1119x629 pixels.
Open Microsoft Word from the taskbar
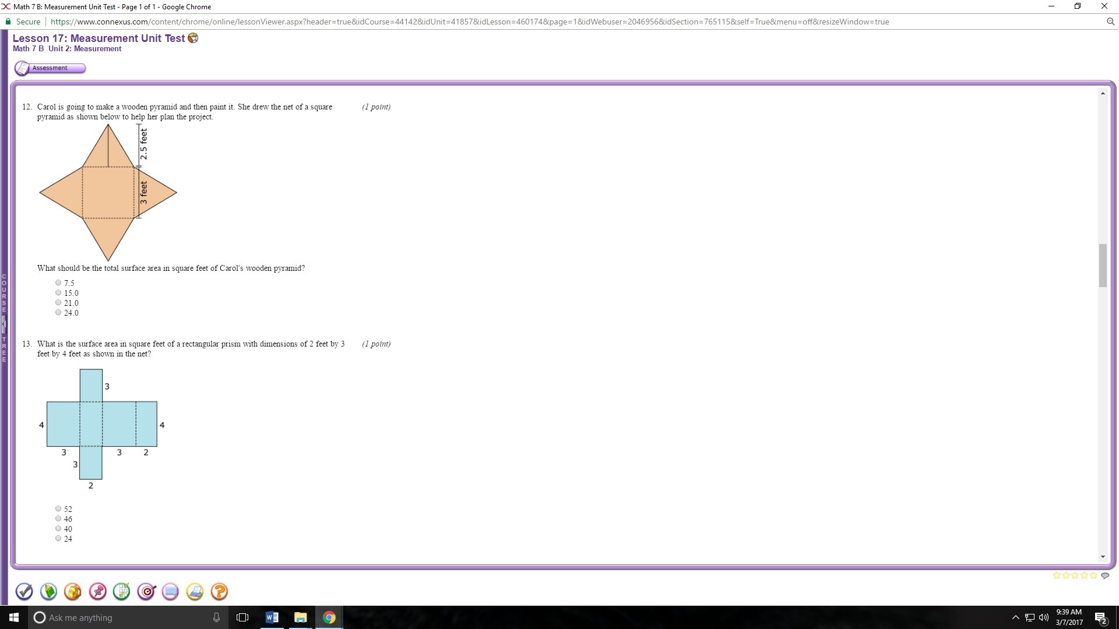(x=272, y=617)
